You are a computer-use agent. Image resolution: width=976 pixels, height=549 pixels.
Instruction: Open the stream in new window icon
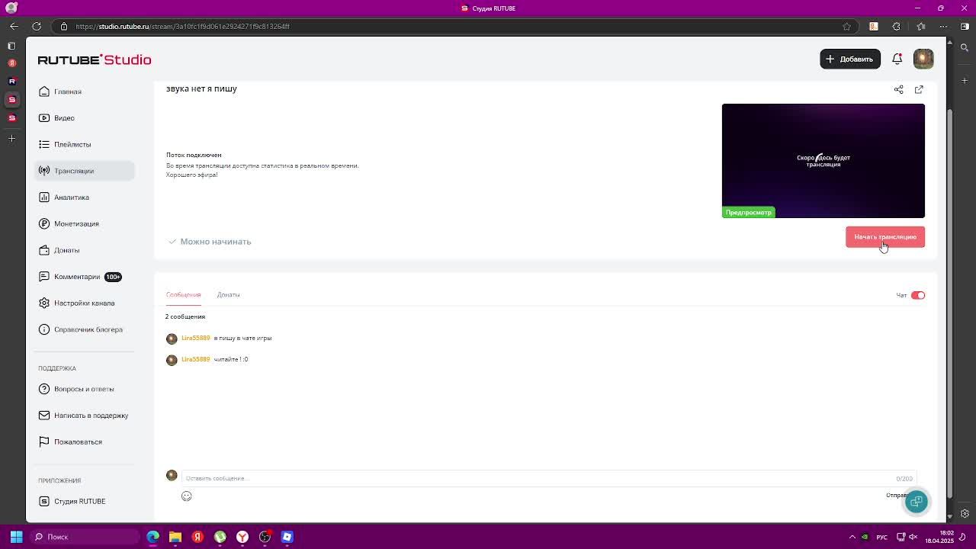point(919,89)
